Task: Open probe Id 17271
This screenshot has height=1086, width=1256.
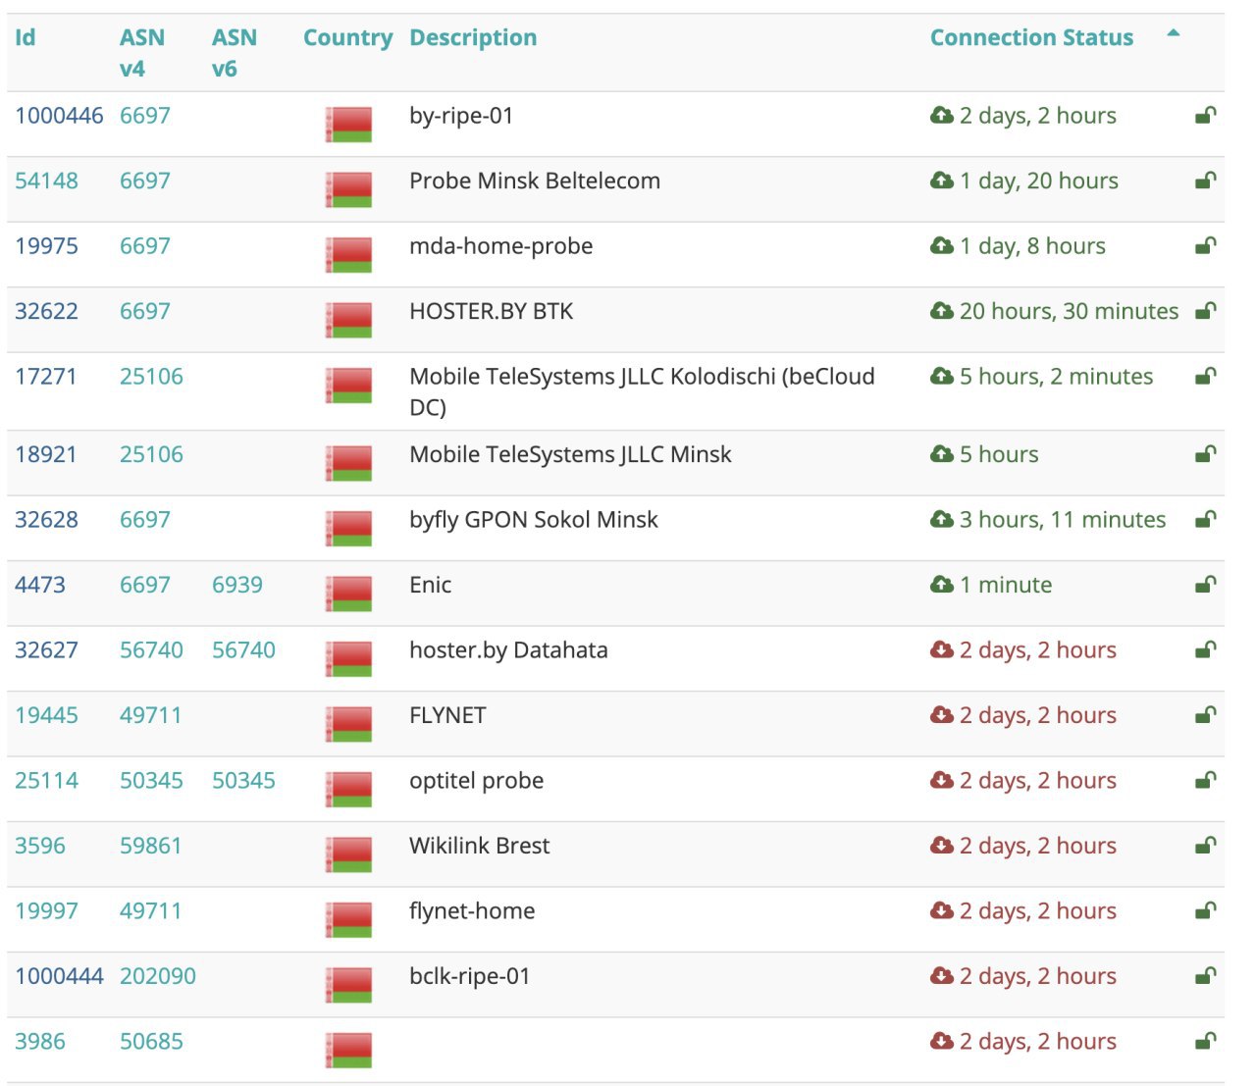Action: coord(45,377)
